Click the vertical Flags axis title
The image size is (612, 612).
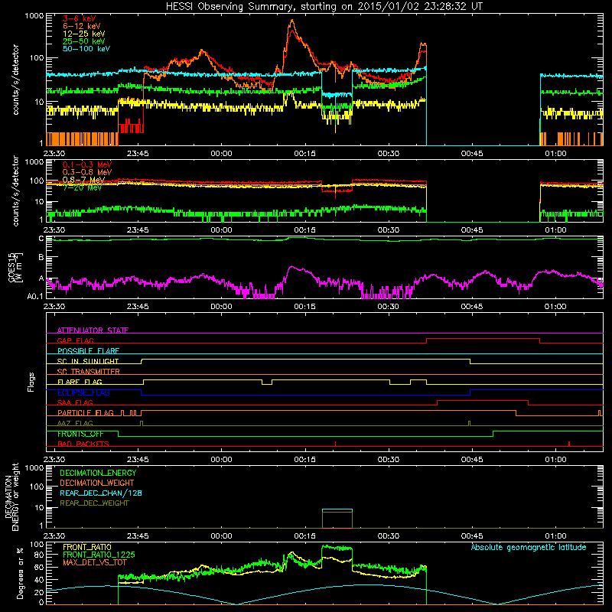point(31,382)
